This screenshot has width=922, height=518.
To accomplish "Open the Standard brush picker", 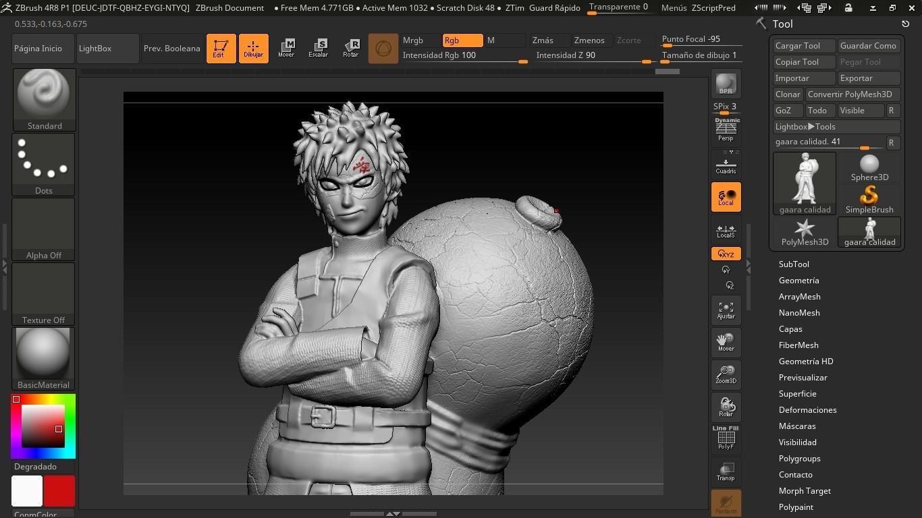I will coord(44,100).
